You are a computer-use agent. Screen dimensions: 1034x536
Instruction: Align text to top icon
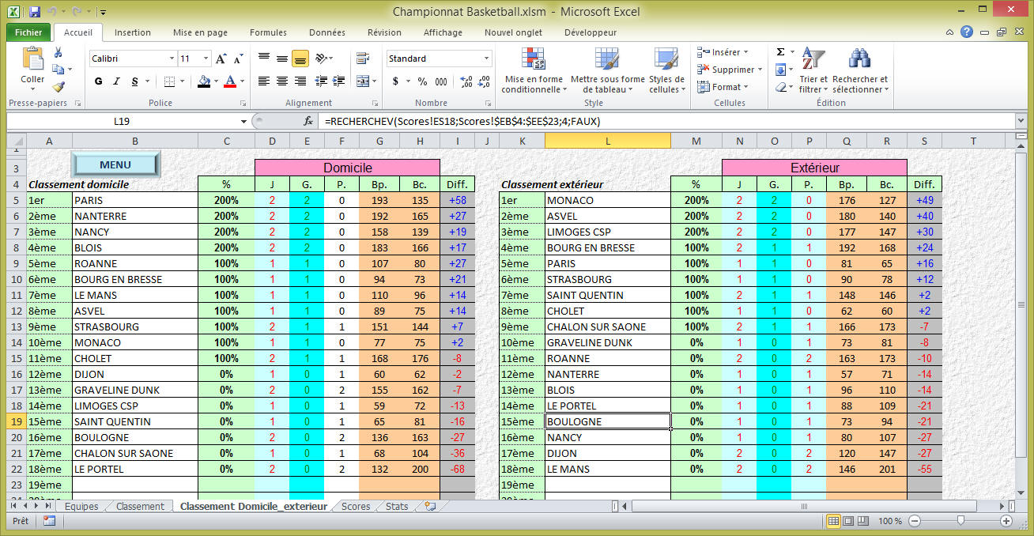[x=263, y=59]
